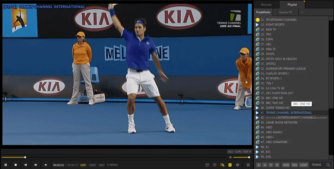Screen dimensions: 334x169
Task: Click the video playback area
Action: (127, 74)
